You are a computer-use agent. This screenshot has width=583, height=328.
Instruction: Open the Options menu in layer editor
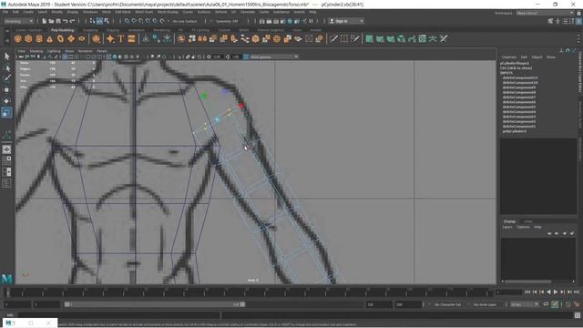[523, 227]
